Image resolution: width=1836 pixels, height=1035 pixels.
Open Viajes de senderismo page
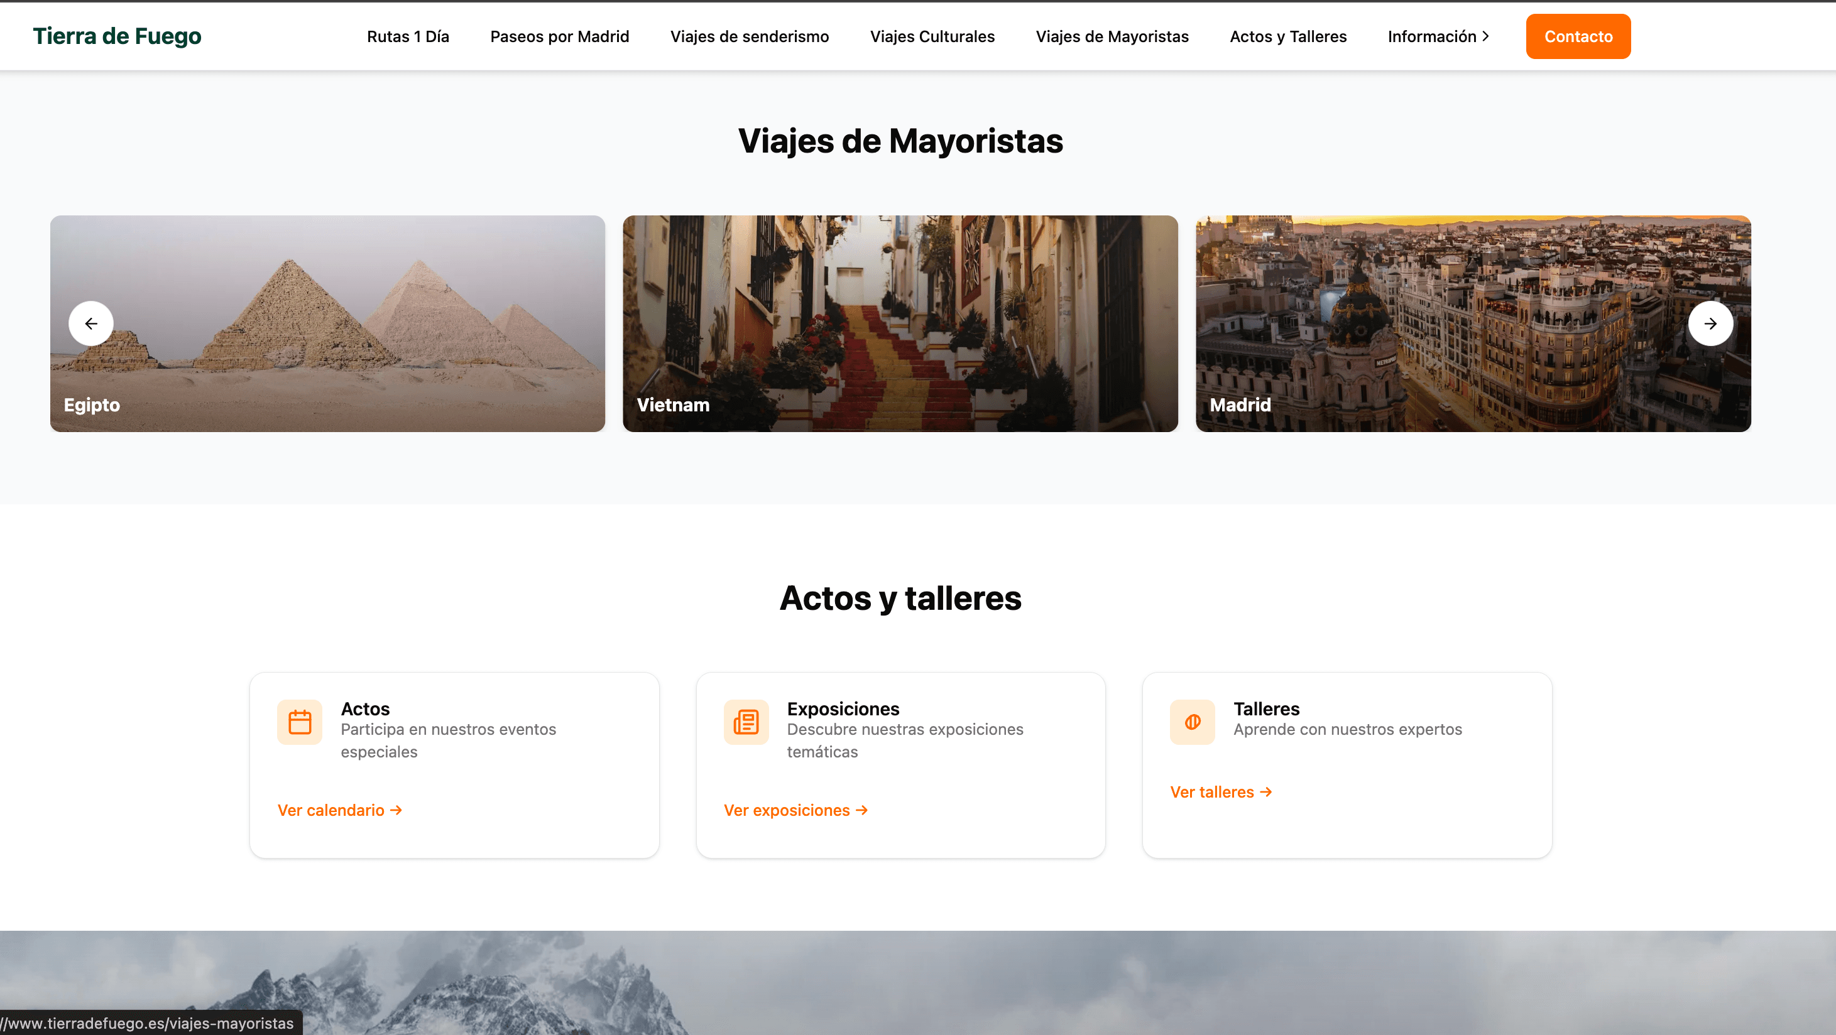point(749,36)
